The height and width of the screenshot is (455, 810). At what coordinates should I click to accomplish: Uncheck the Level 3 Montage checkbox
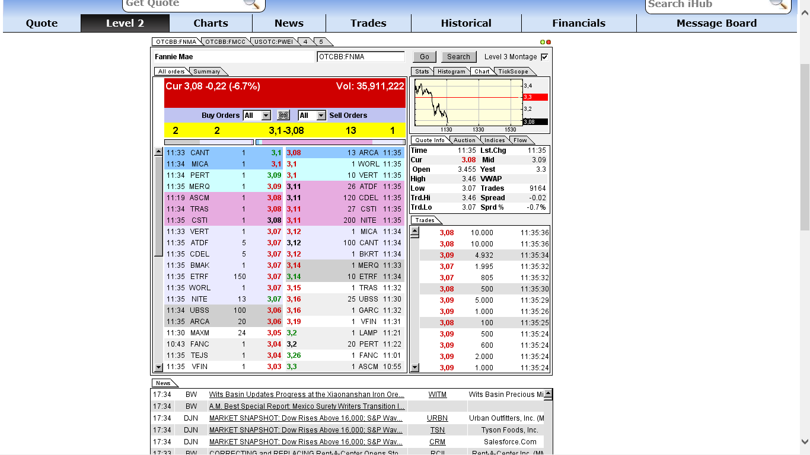coord(543,56)
